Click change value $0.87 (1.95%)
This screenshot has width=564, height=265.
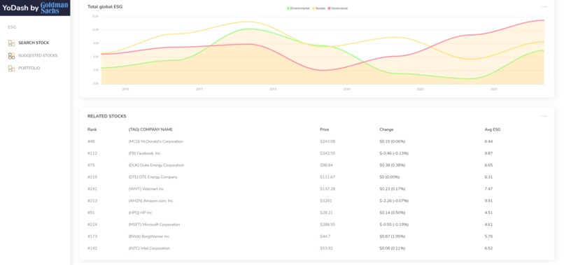point(392,236)
